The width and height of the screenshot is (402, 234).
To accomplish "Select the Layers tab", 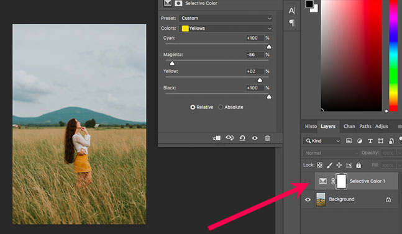I will (x=328, y=127).
